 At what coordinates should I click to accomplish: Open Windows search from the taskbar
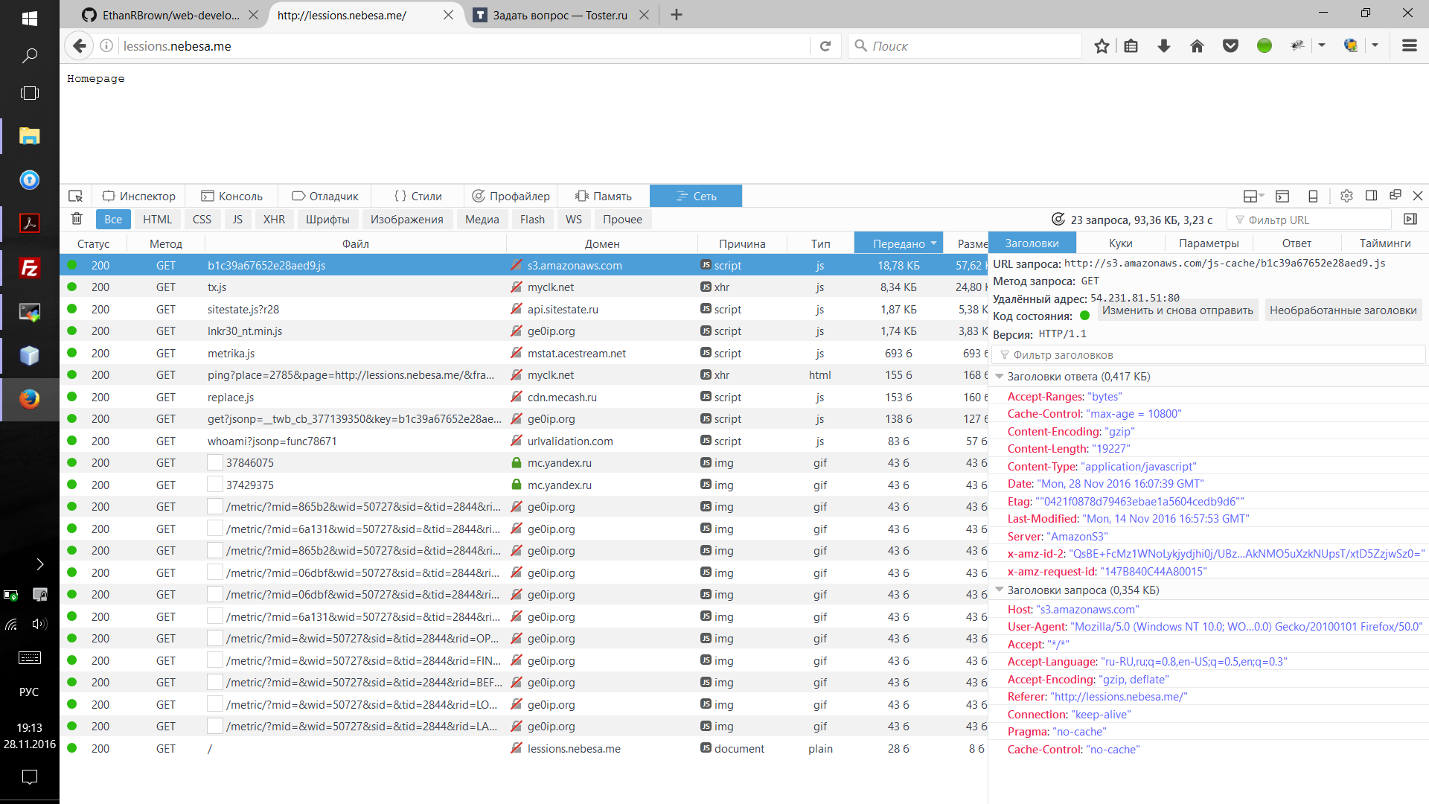click(x=30, y=55)
